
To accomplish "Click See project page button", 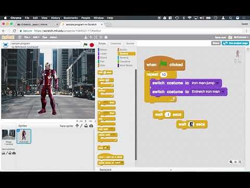I will (x=235, y=43).
